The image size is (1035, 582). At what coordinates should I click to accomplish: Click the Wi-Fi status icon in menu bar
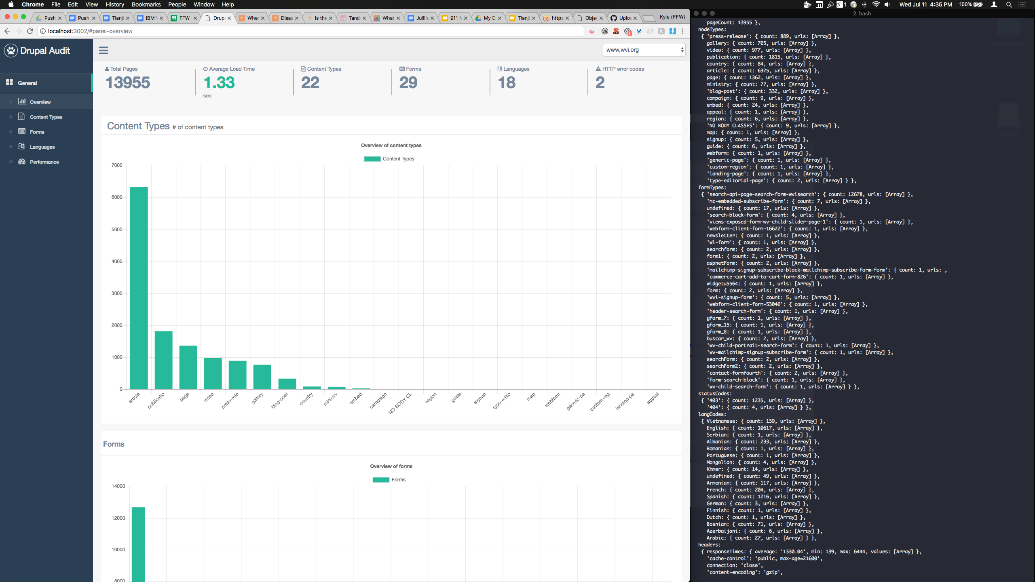pos(876,4)
